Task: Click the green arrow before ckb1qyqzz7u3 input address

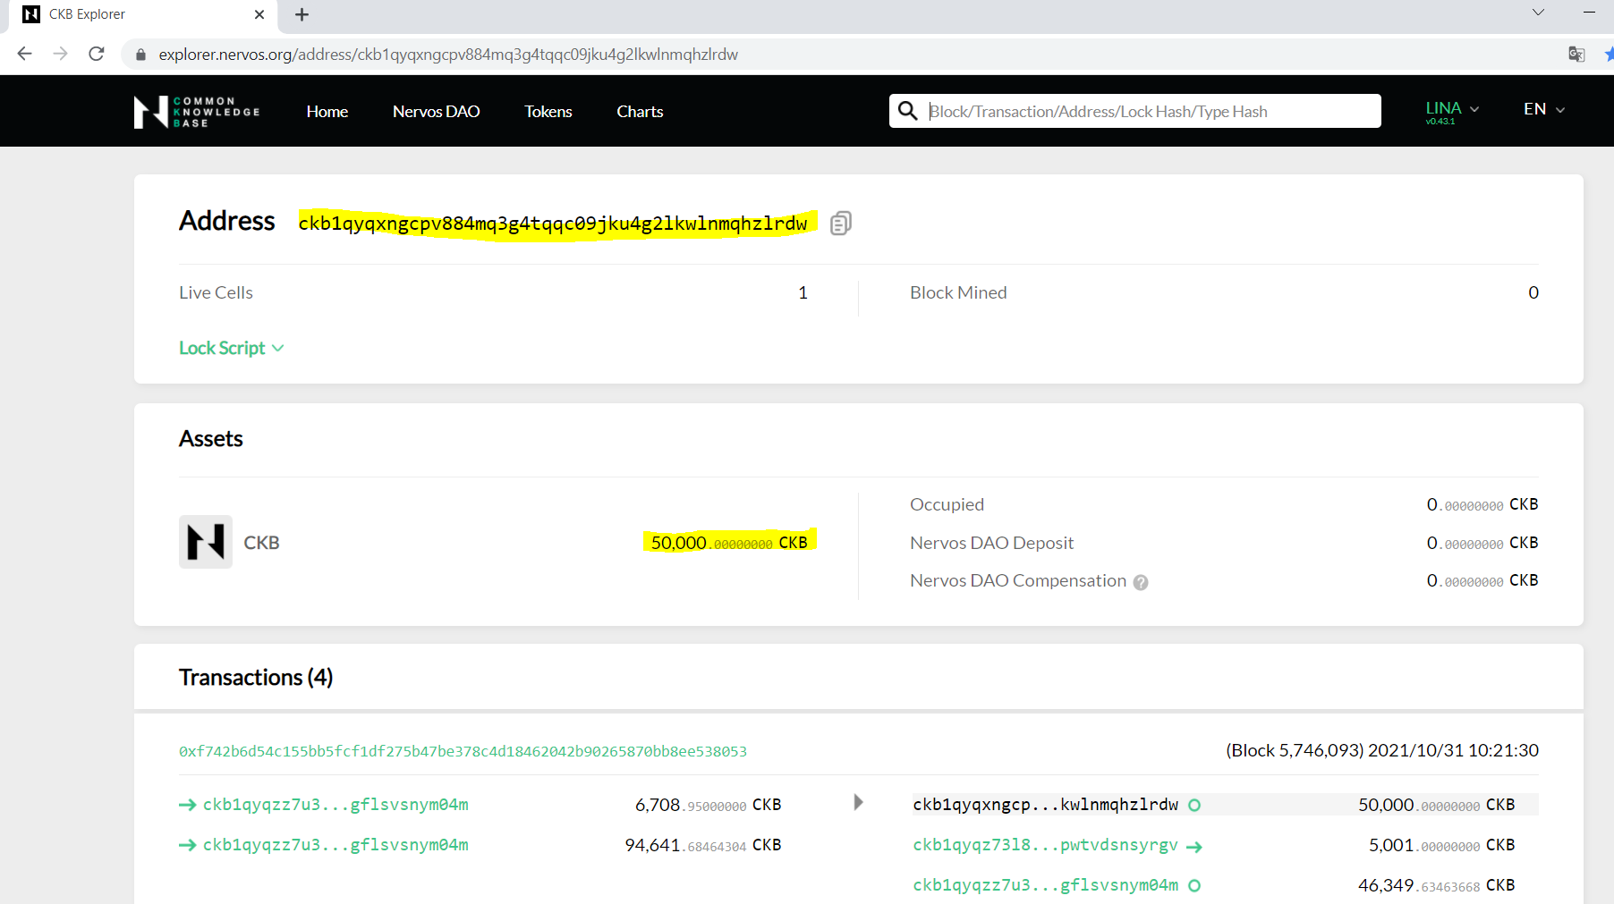Action: 187,804
